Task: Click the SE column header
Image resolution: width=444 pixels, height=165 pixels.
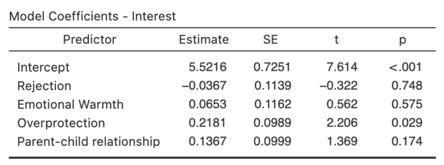Action: coord(270,39)
